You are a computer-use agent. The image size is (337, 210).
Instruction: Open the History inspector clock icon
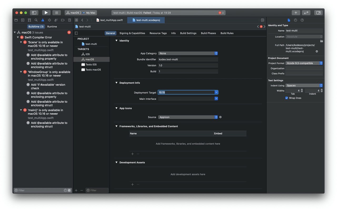(295, 20)
